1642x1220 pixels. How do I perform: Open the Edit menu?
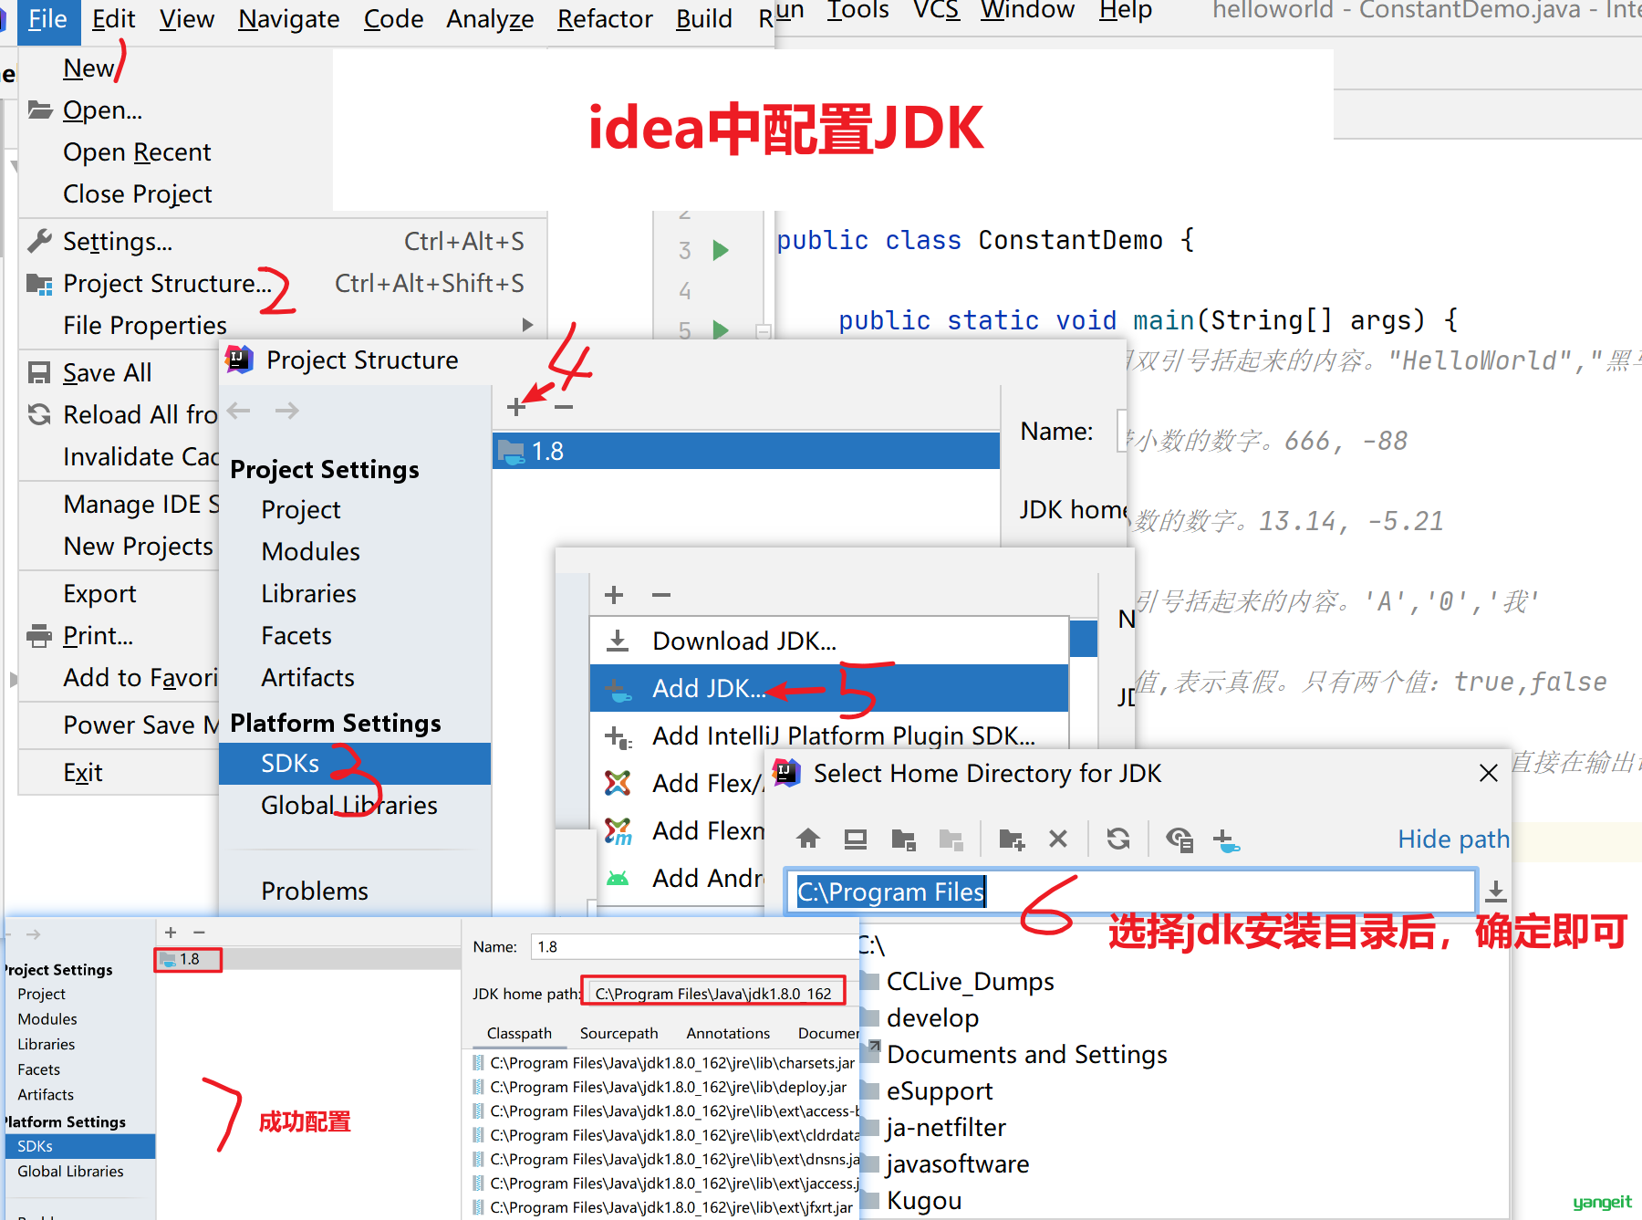coord(113,19)
